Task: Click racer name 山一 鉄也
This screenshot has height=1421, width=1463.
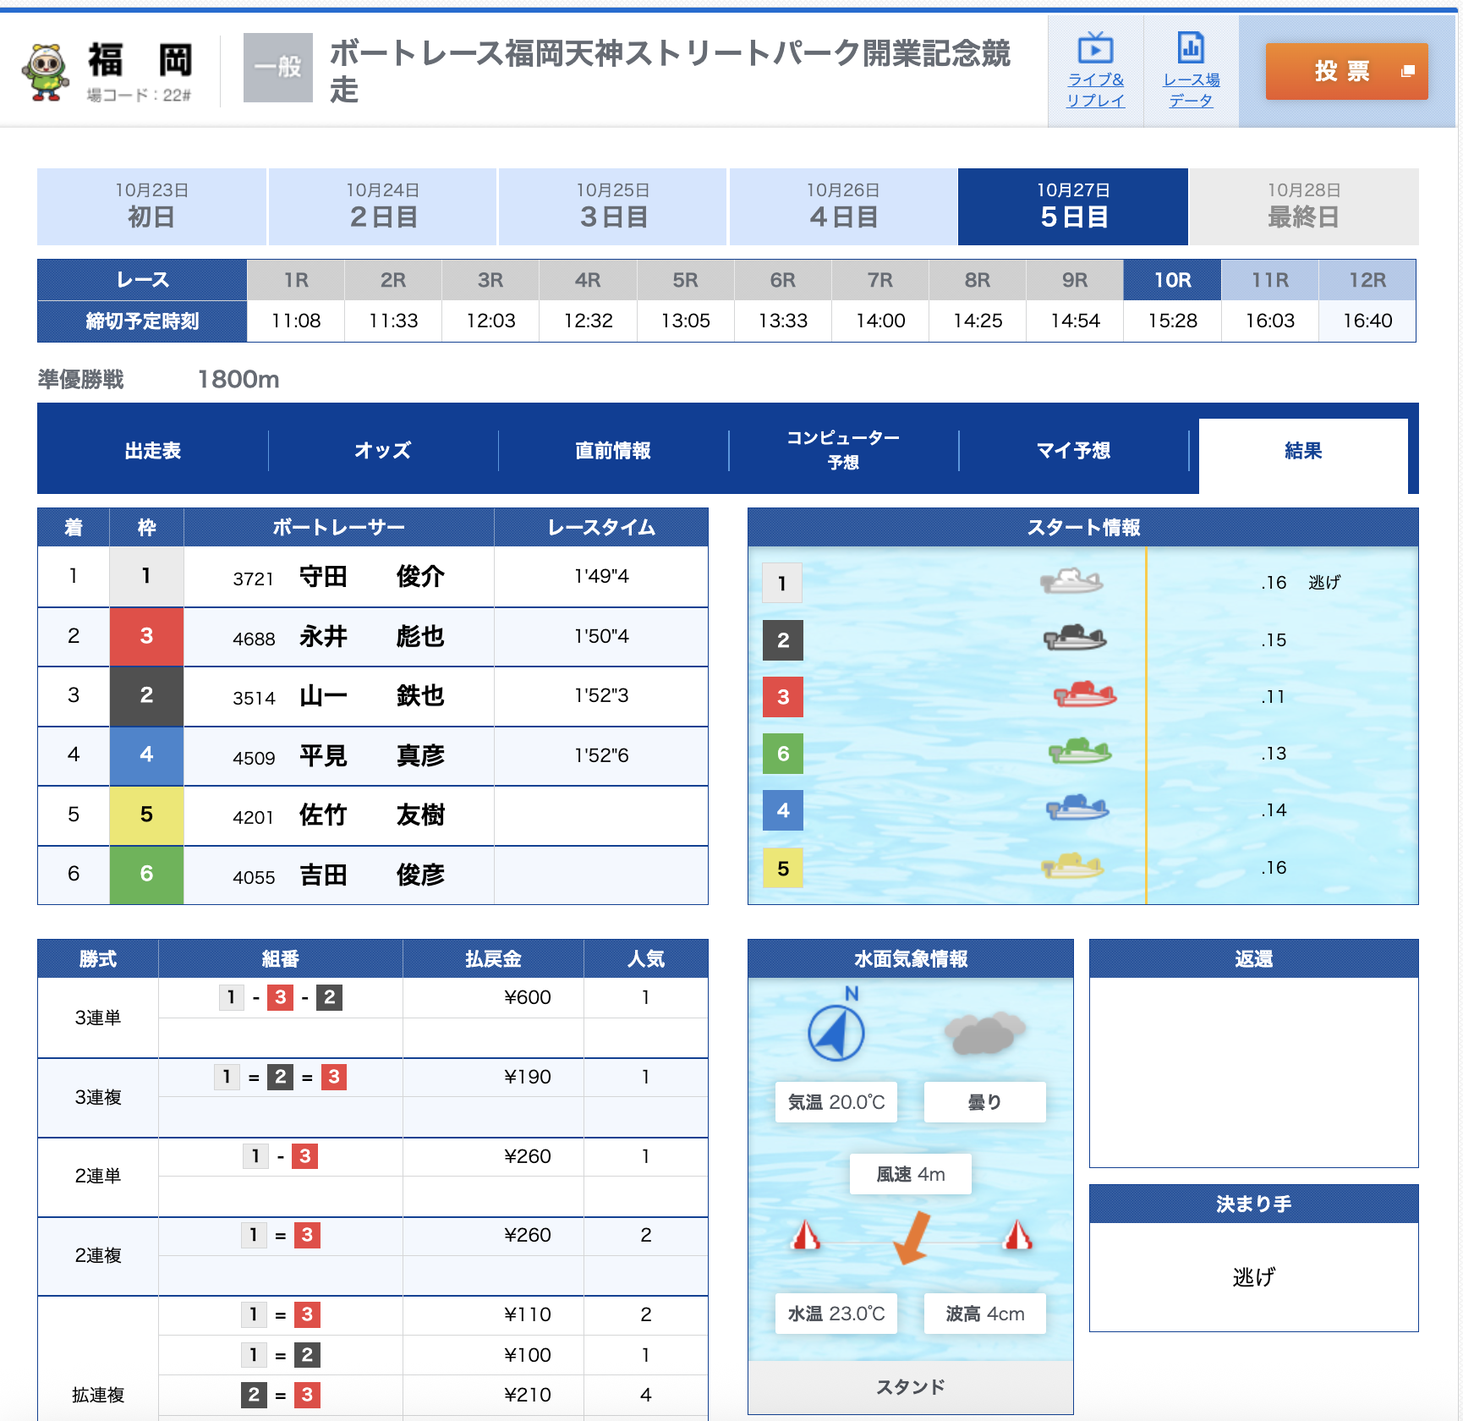Action: 372,696
